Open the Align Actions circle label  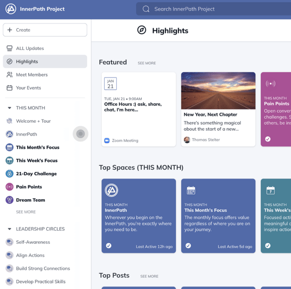30,256
